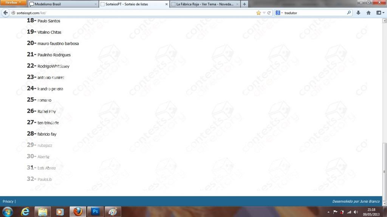The width and height of the screenshot is (387, 217).
Task: Run search with magnifier icon
Action: pos(349,12)
